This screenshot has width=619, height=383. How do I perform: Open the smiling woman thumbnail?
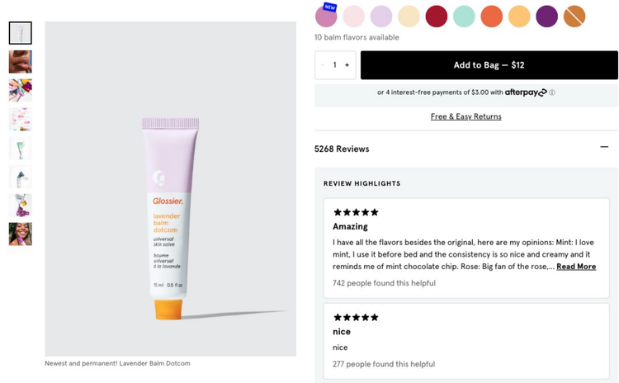point(21,234)
